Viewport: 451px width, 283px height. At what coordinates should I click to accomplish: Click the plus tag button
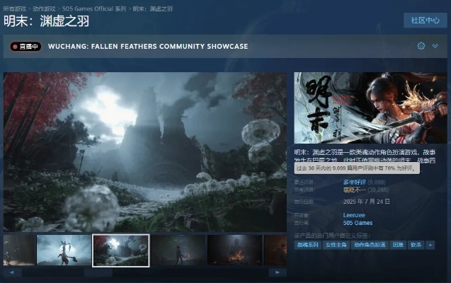tap(432, 244)
